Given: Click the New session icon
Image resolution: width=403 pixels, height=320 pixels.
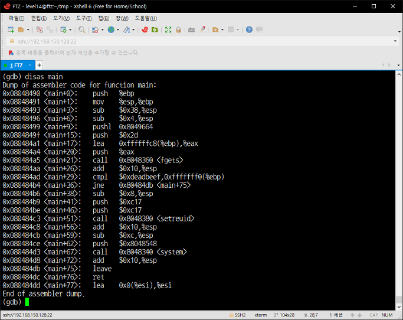Looking at the screenshot, I should (x=11, y=30).
